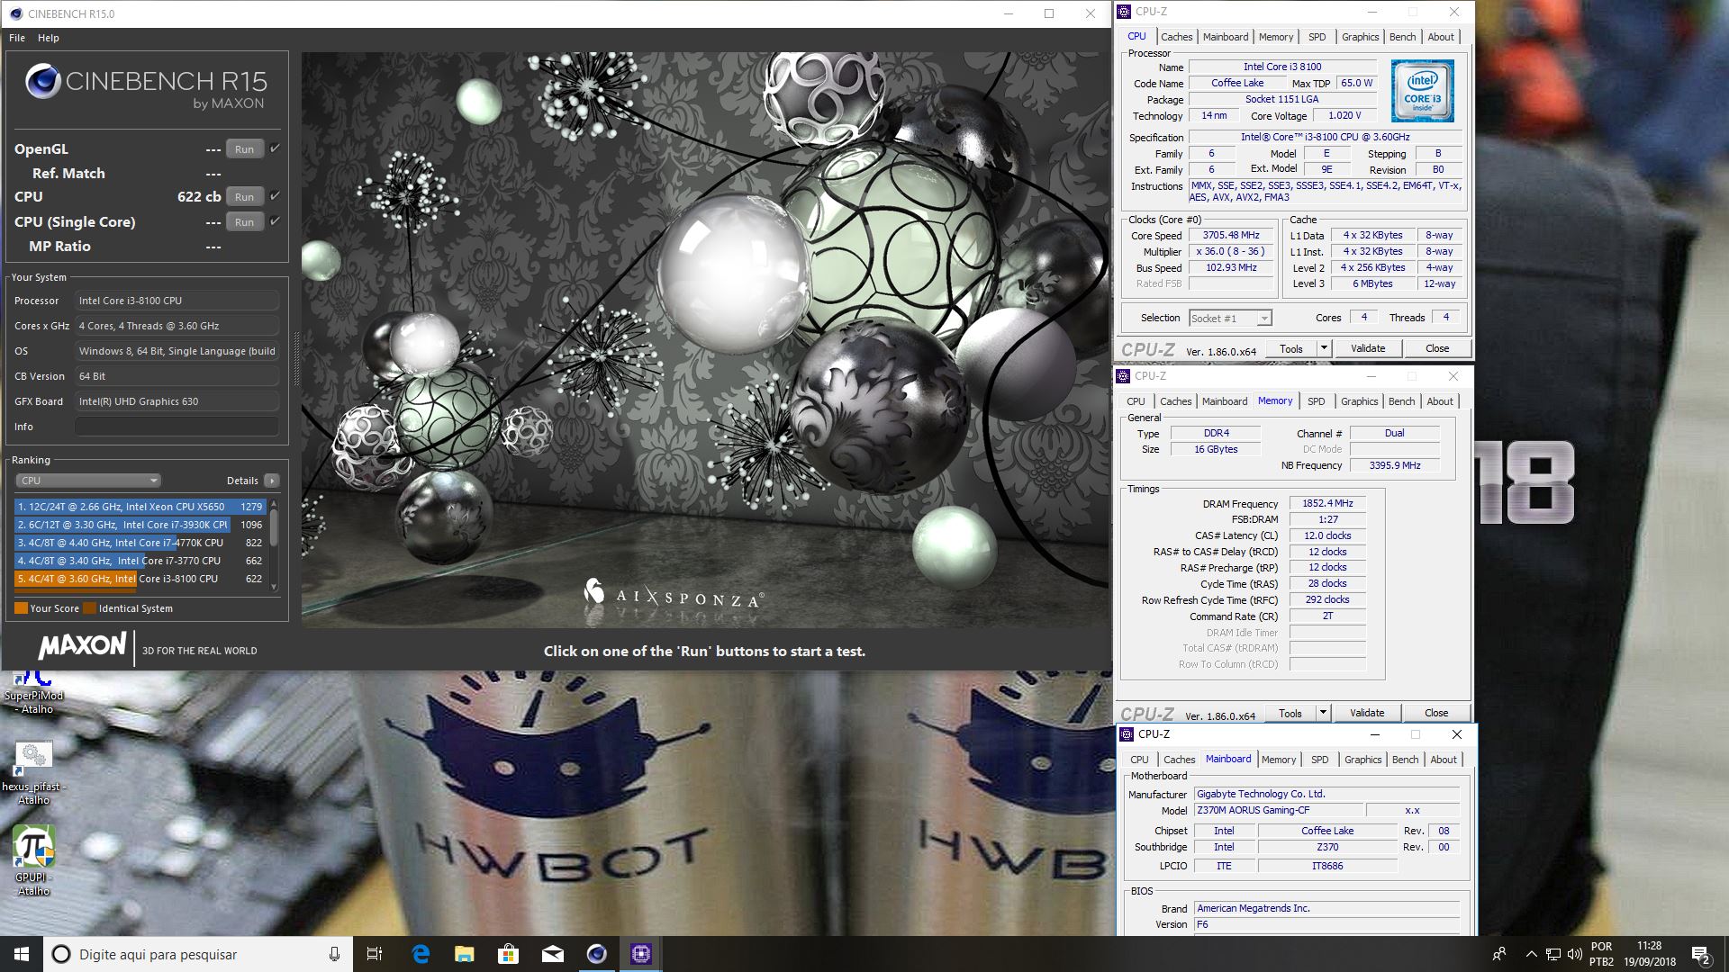1729x972 pixels.
Task: Click Tools button in top CPU-Z window
Action: pos(1290,348)
